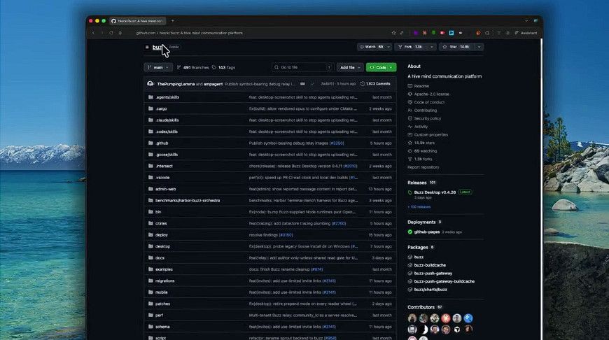This screenshot has width=609, height=340.
Task: Click the browser reload icon
Action: tap(111, 33)
